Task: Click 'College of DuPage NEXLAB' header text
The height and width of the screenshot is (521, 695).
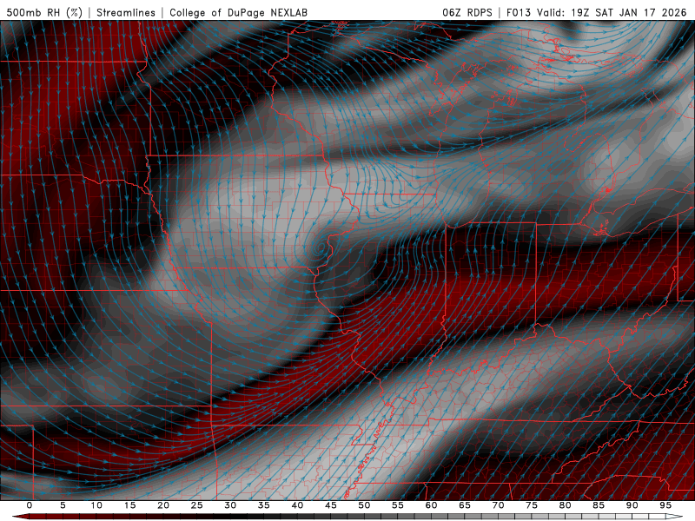Action: click(x=238, y=12)
